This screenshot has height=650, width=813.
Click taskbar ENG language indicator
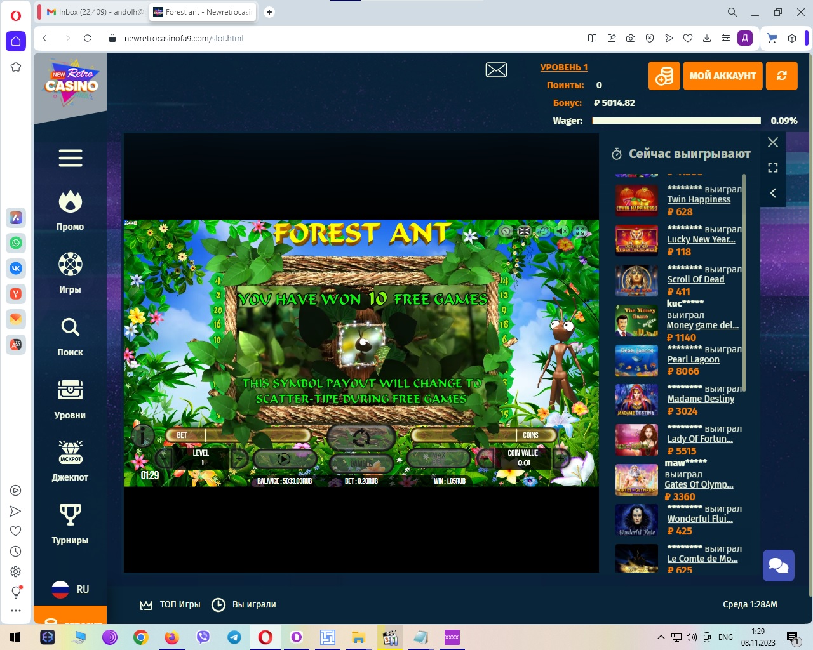[725, 637]
